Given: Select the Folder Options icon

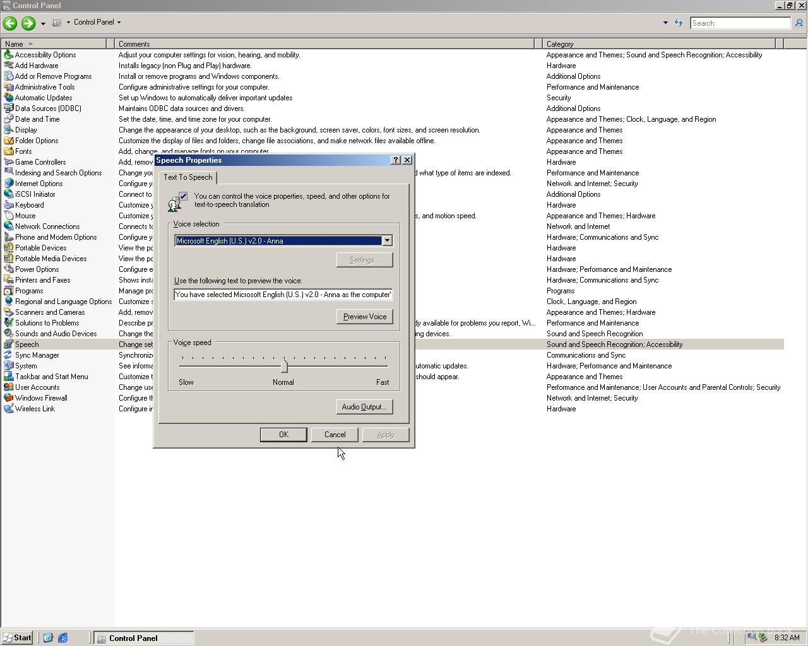Looking at the screenshot, I should click(x=8, y=141).
